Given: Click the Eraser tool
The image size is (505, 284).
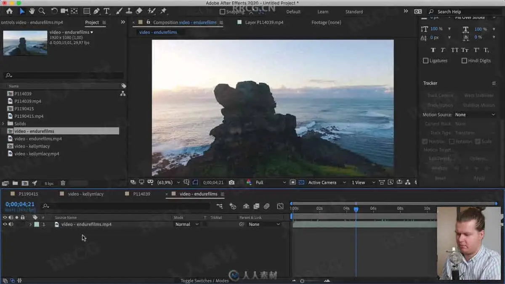Looking at the screenshot, I should point(139,11).
